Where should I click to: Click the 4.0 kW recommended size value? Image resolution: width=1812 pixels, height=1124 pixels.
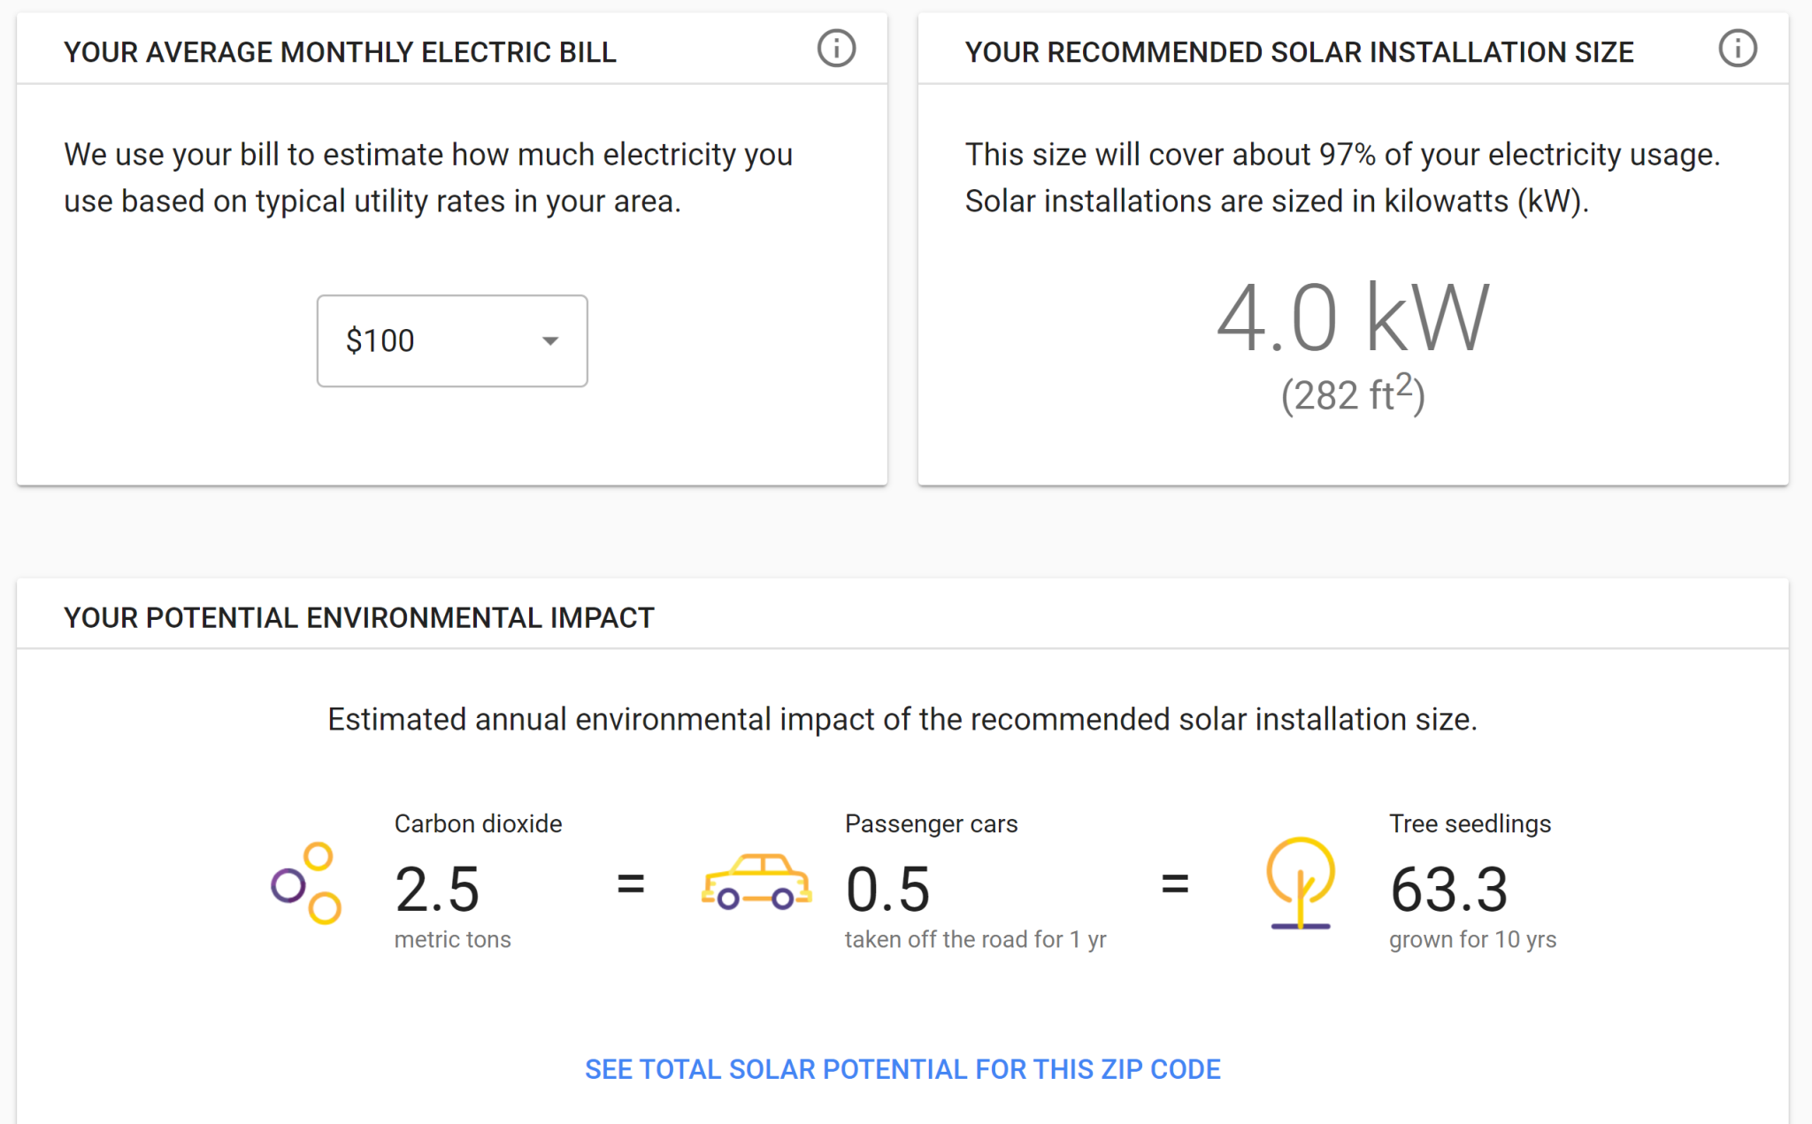click(1353, 317)
